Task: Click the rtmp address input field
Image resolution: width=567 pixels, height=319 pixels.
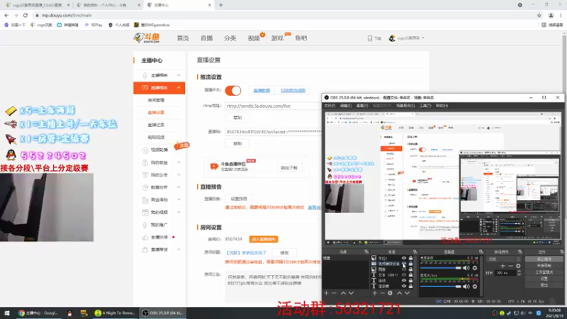Action: 274,106
